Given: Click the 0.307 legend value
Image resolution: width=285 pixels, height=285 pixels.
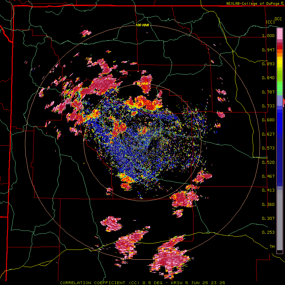Looking at the screenshot, I should [x=268, y=218].
